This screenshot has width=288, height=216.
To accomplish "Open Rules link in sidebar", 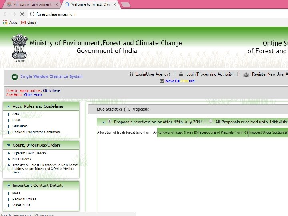I will 16,120.
